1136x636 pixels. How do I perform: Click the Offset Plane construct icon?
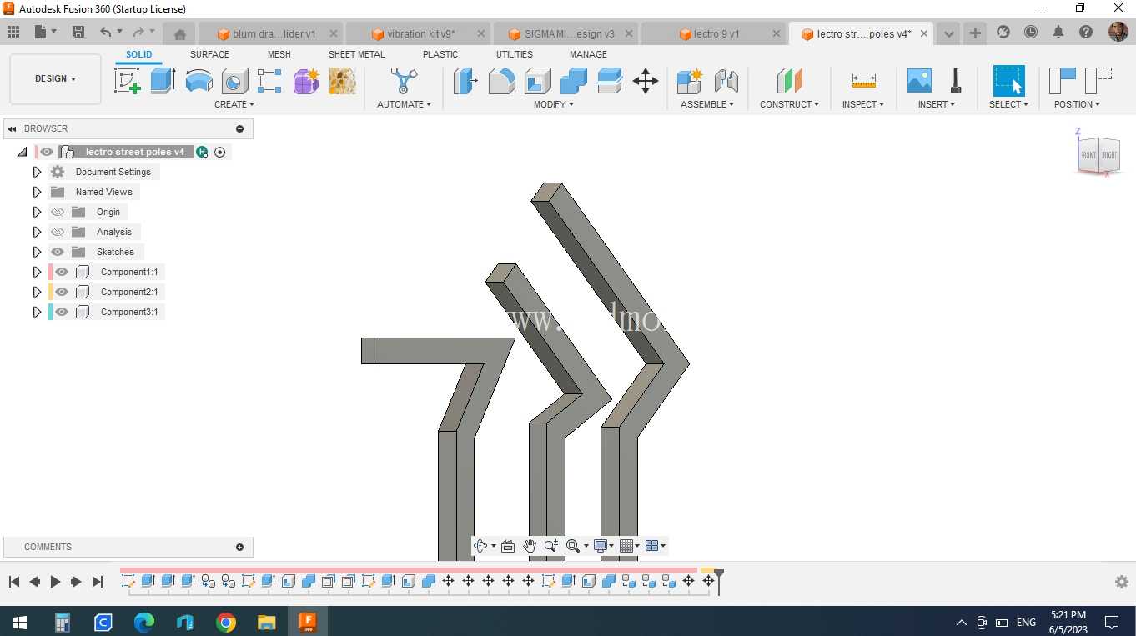[789, 81]
